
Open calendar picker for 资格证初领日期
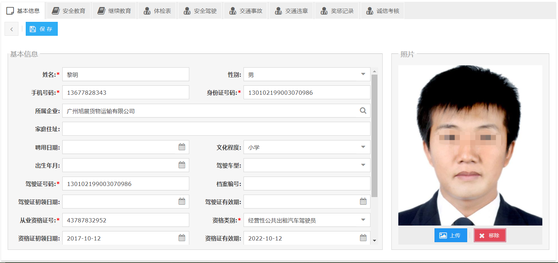point(182,238)
